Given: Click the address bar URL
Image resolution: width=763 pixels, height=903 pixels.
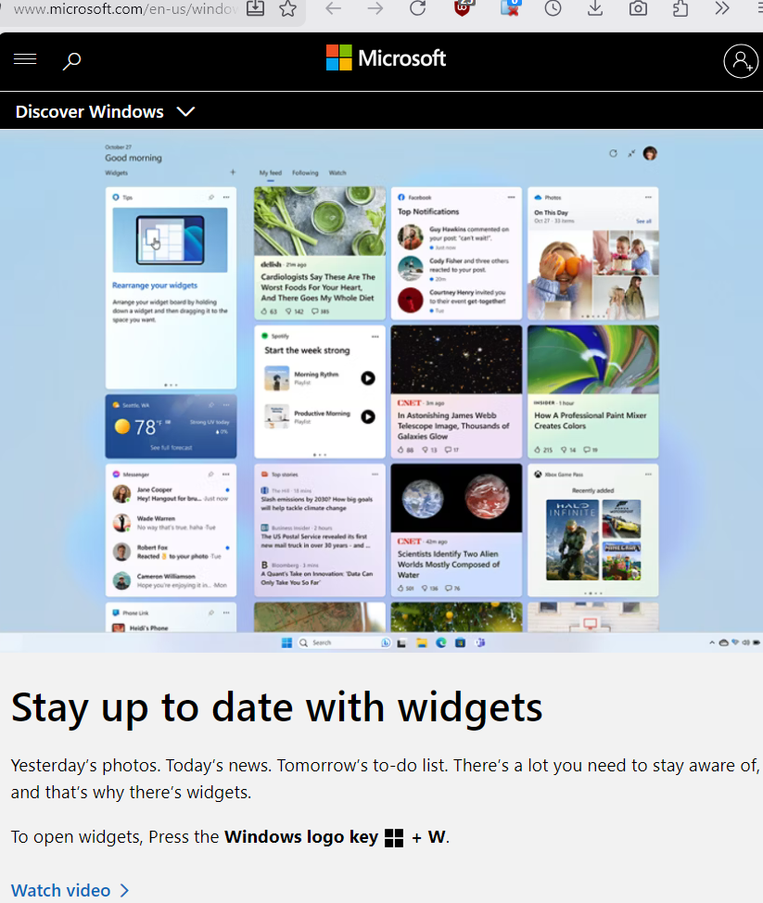Looking at the screenshot, I should coord(125,8).
